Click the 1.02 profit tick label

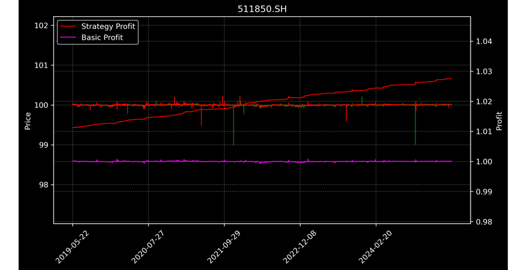pyautogui.click(x=484, y=101)
